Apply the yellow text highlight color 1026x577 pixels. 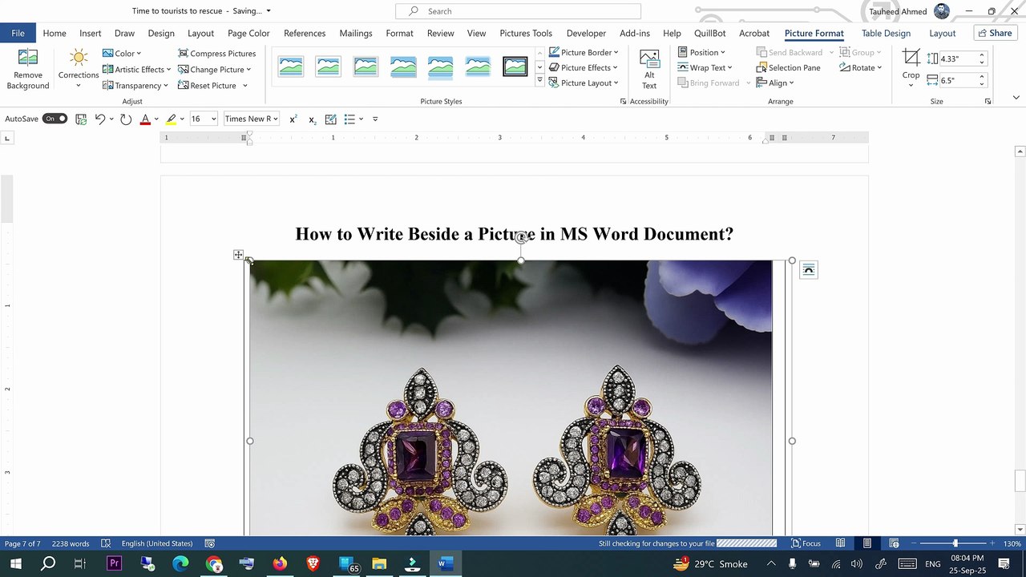coord(171,119)
